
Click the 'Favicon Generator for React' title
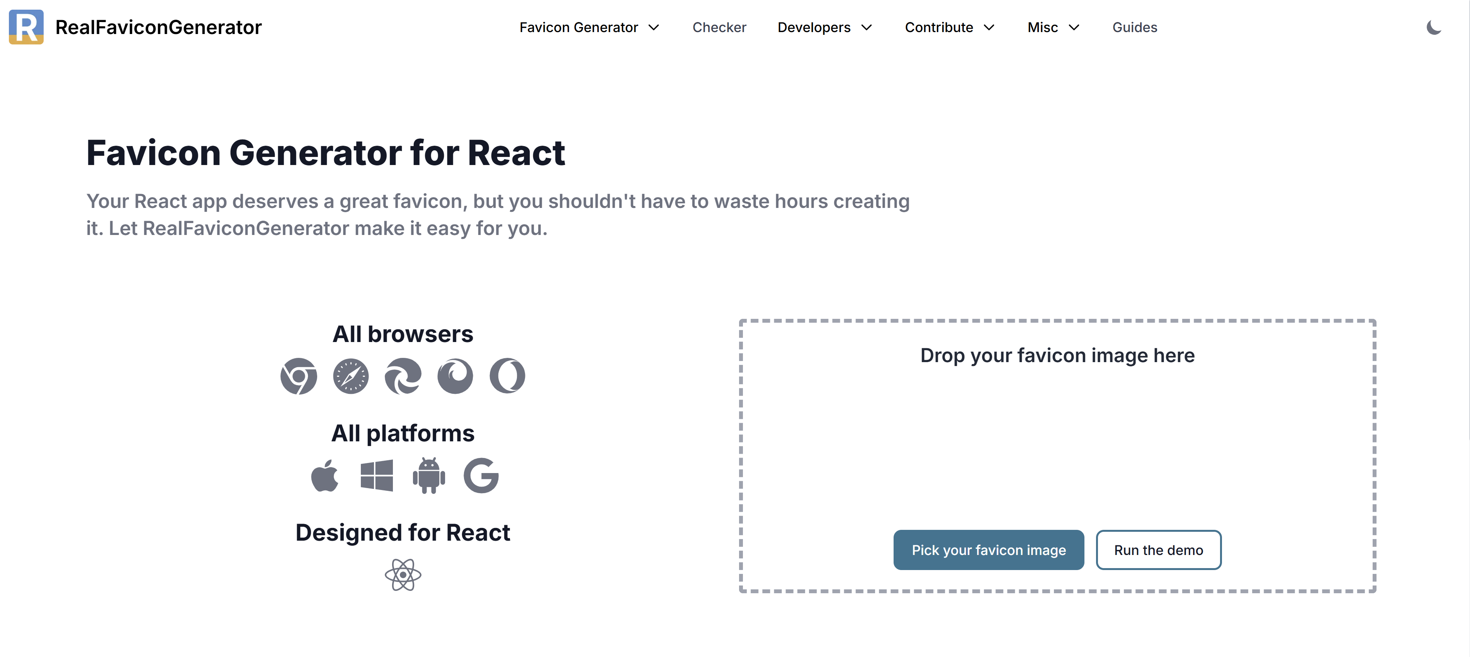(x=325, y=153)
